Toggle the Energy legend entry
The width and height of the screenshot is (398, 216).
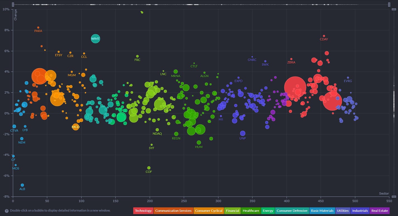(x=268, y=211)
